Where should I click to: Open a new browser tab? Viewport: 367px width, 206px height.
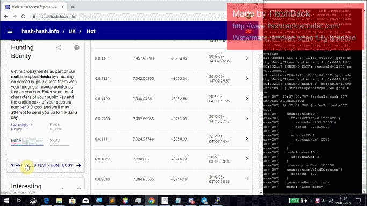click(x=73, y=7)
